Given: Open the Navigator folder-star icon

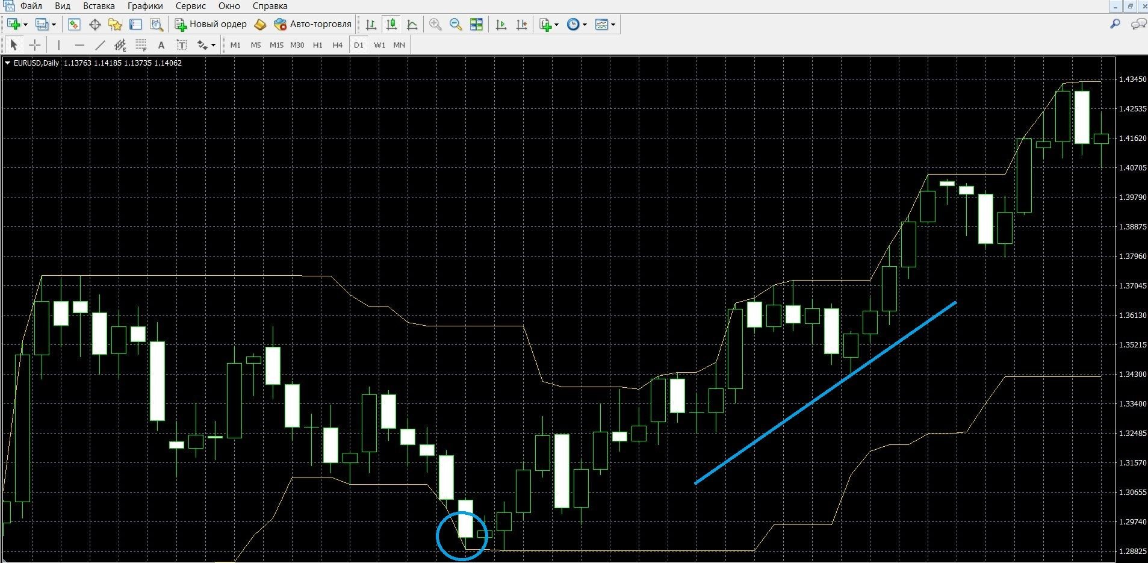Looking at the screenshot, I should pyautogui.click(x=115, y=25).
